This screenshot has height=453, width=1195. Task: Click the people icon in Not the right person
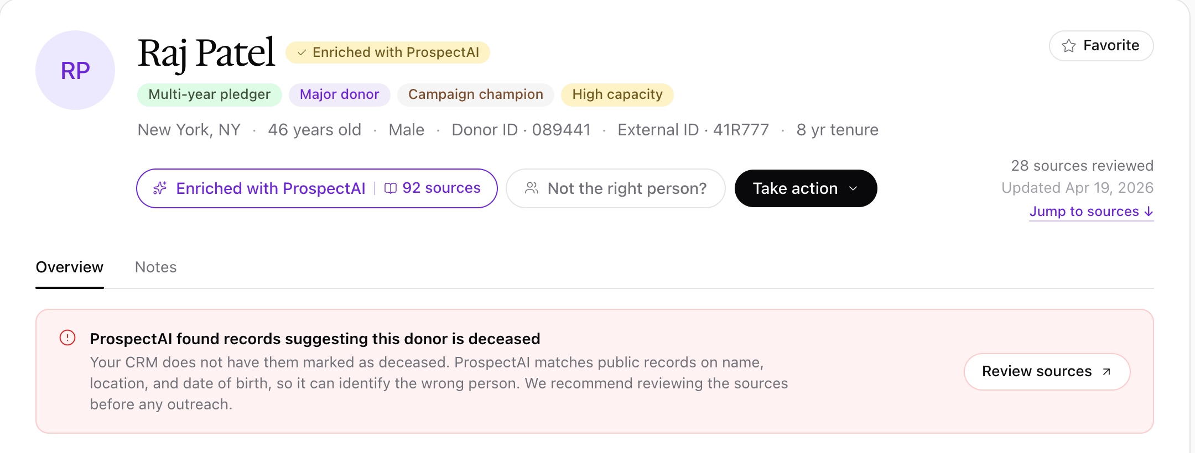[532, 188]
